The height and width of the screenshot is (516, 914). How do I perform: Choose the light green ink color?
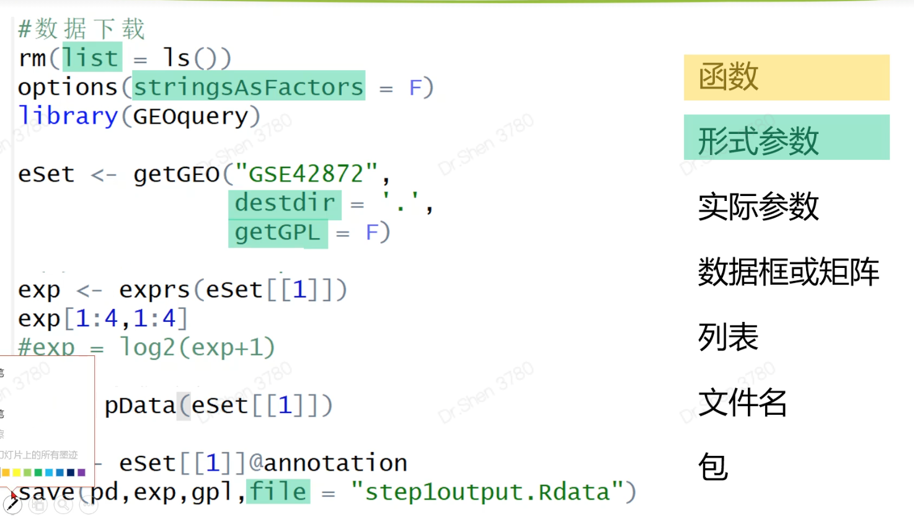click(27, 473)
